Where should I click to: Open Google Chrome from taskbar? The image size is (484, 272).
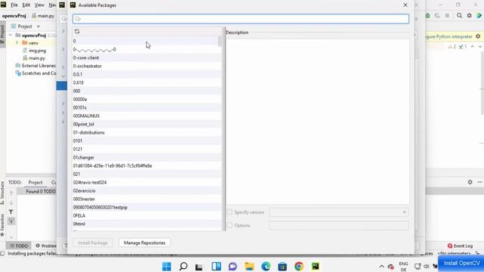click(x=299, y=266)
